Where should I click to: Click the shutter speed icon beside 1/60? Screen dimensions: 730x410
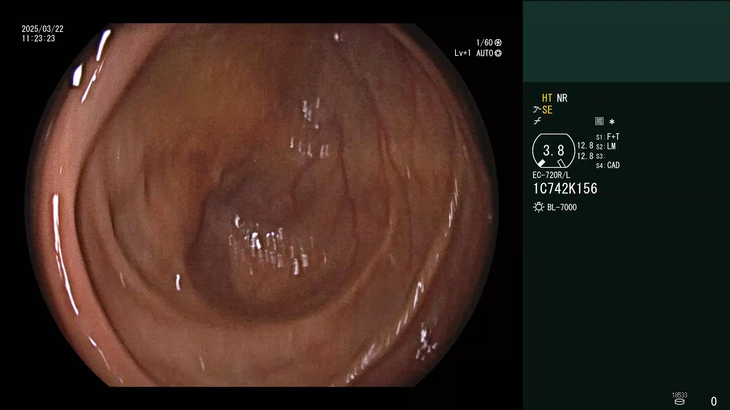click(x=498, y=43)
